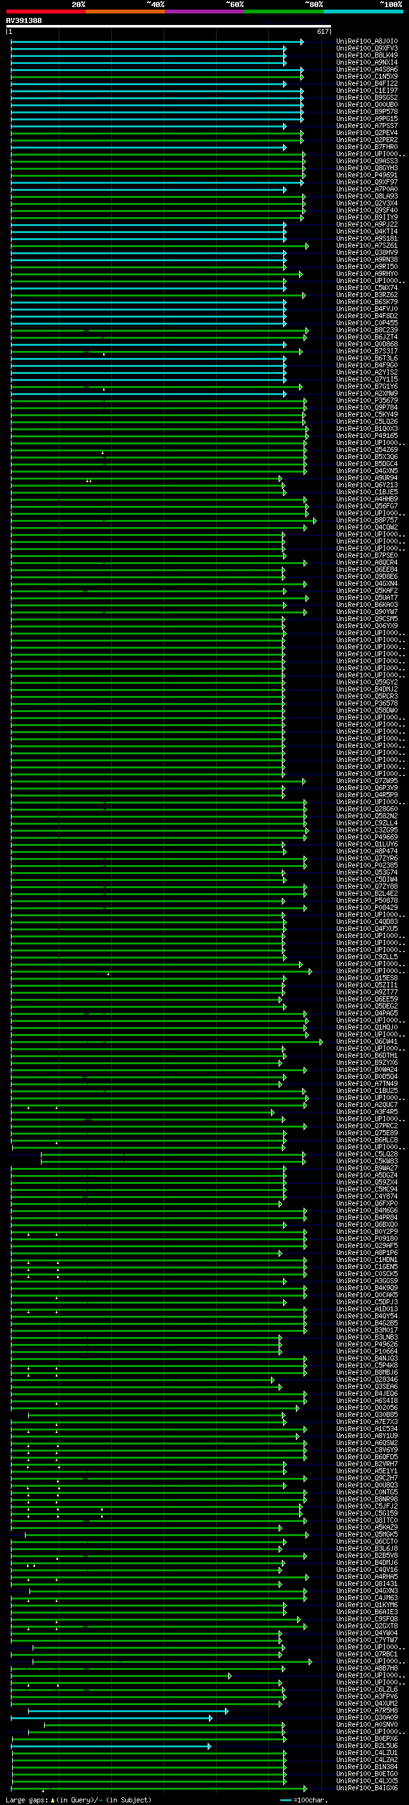Click the UniRef100_C5WX74 label
Viewport: 409px width, 1805px height.
[x=367, y=288]
